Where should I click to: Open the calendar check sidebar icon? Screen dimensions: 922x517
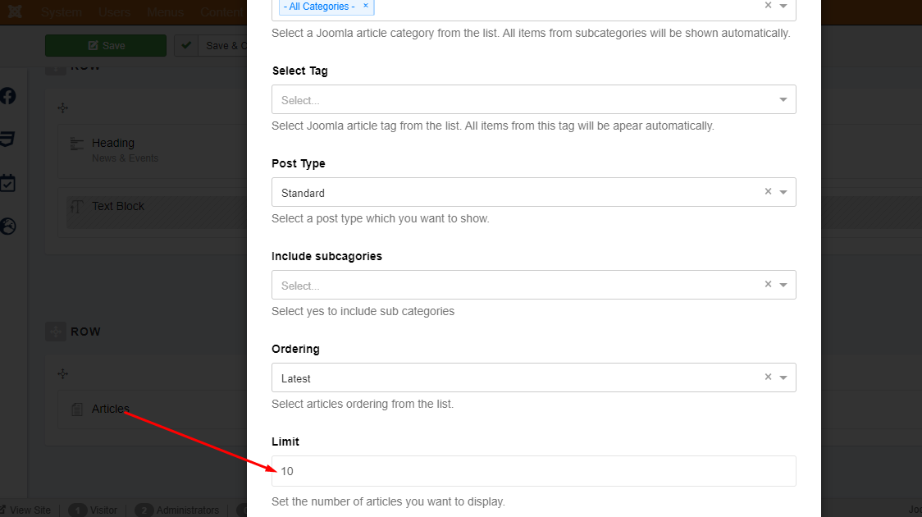pos(8,183)
